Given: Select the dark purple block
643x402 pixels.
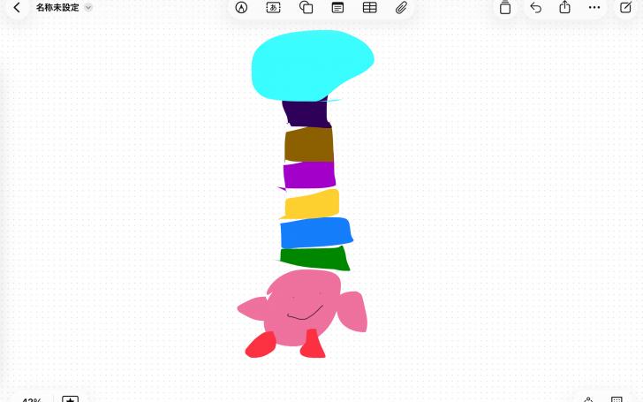Looking at the screenshot, I should point(306,113).
